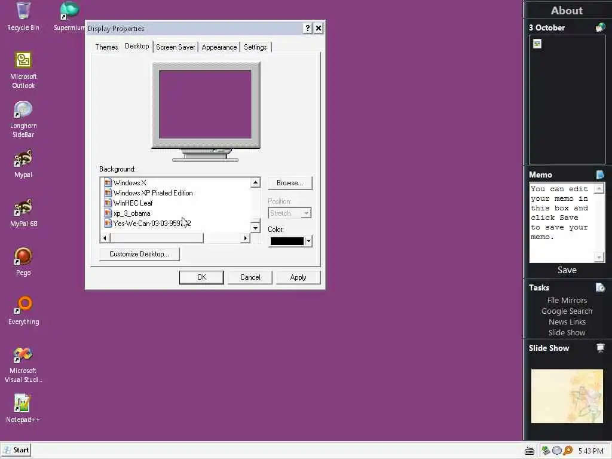The height and width of the screenshot is (459, 612).
Task: Select the Longhorn SideBar shortcut icon
Action: [x=23, y=120]
